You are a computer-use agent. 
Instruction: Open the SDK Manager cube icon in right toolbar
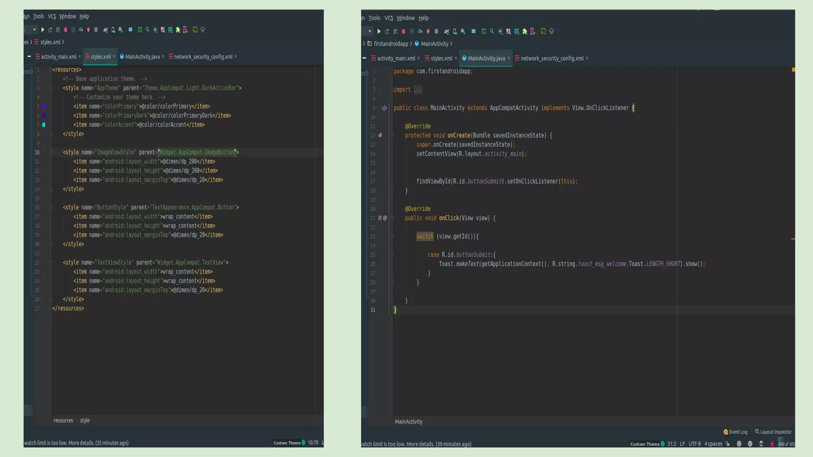(x=462, y=31)
